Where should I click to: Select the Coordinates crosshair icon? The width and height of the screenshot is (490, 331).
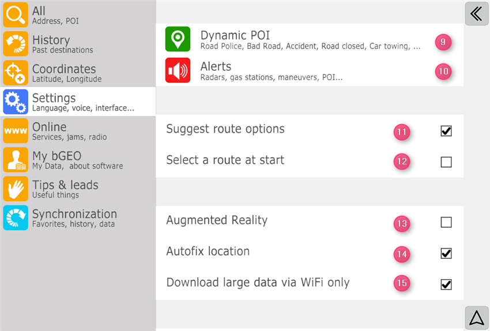(x=16, y=73)
